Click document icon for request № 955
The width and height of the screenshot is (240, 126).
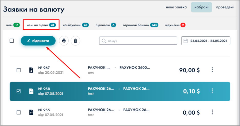[31, 112]
